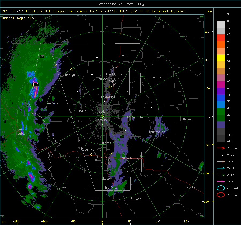Click the dBZ legend heading
This screenshot has width=241, height=225.
click(227, 14)
